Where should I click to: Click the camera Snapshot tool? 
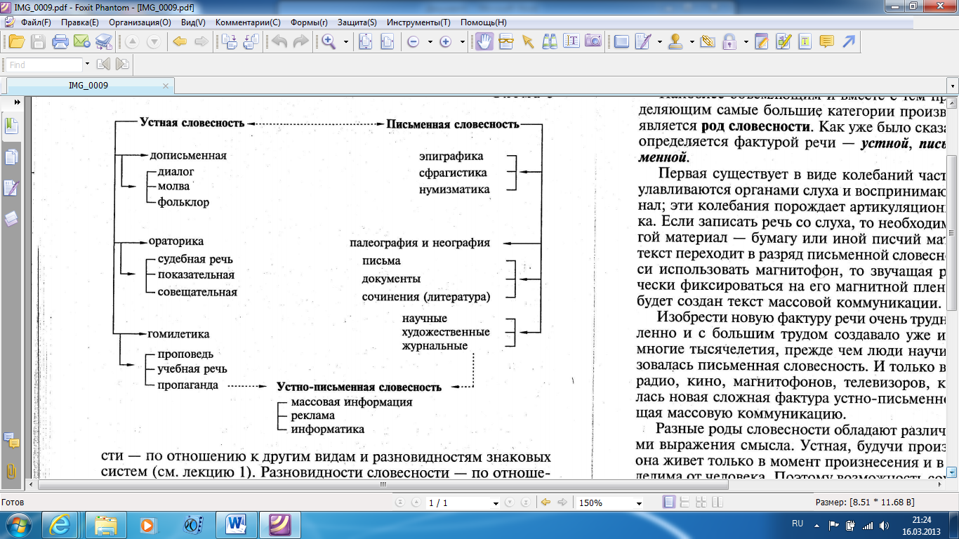click(593, 41)
